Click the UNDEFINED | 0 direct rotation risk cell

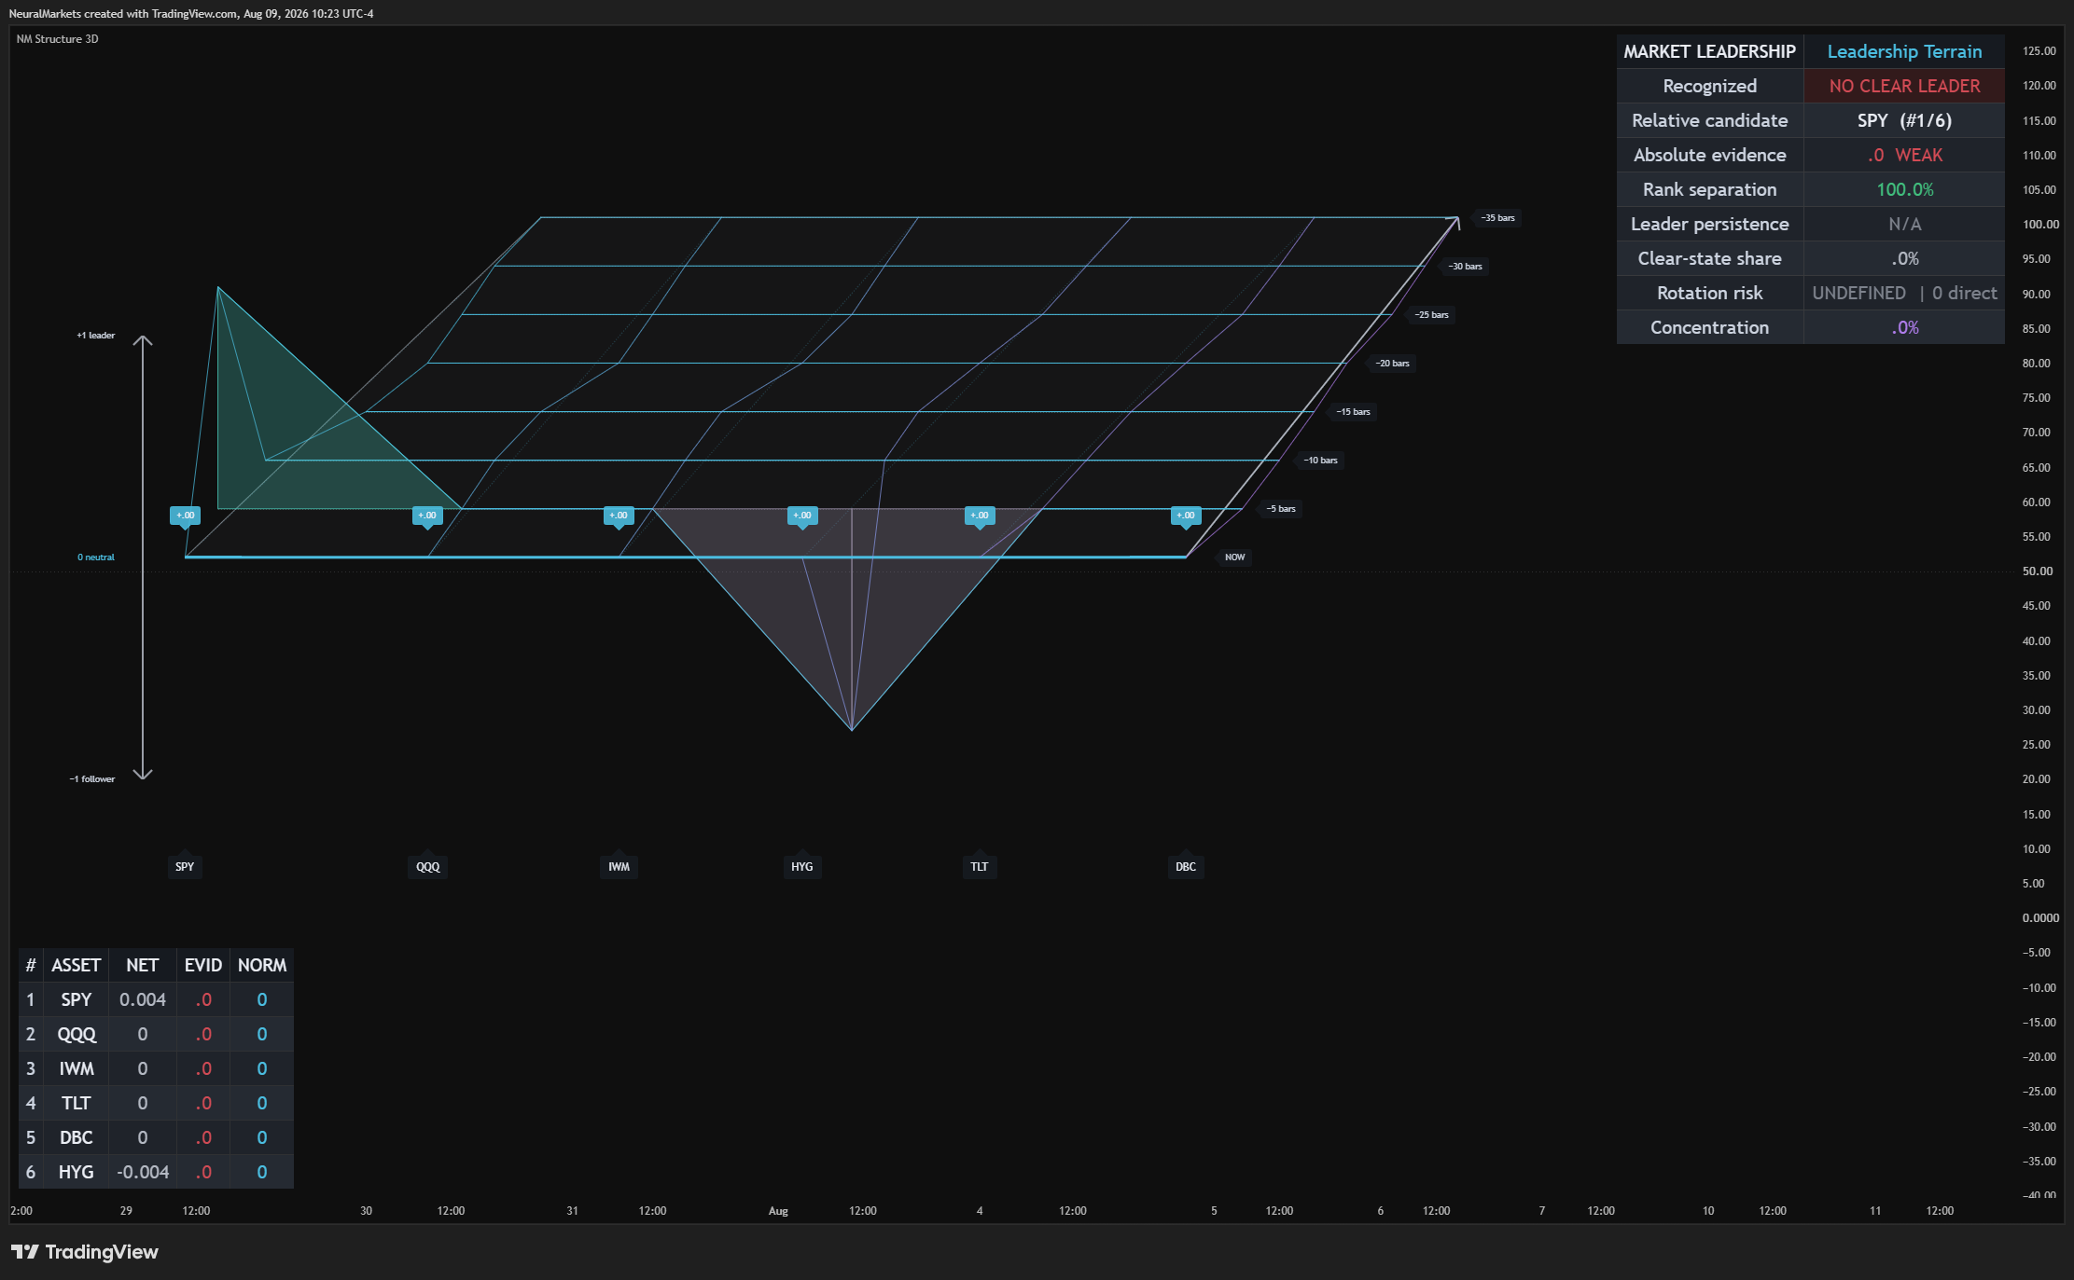coord(1904,293)
